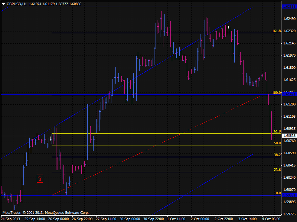This screenshot has width=297, height=222.
Task: Select the 0.0 Fibonacci level label
Action: click(x=278, y=193)
